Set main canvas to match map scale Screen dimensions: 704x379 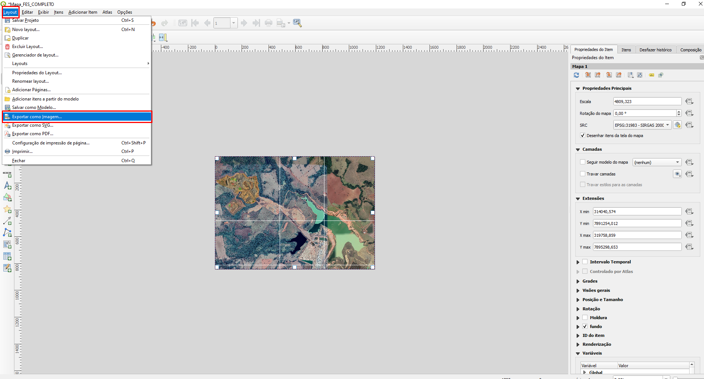click(x=619, y=75)
